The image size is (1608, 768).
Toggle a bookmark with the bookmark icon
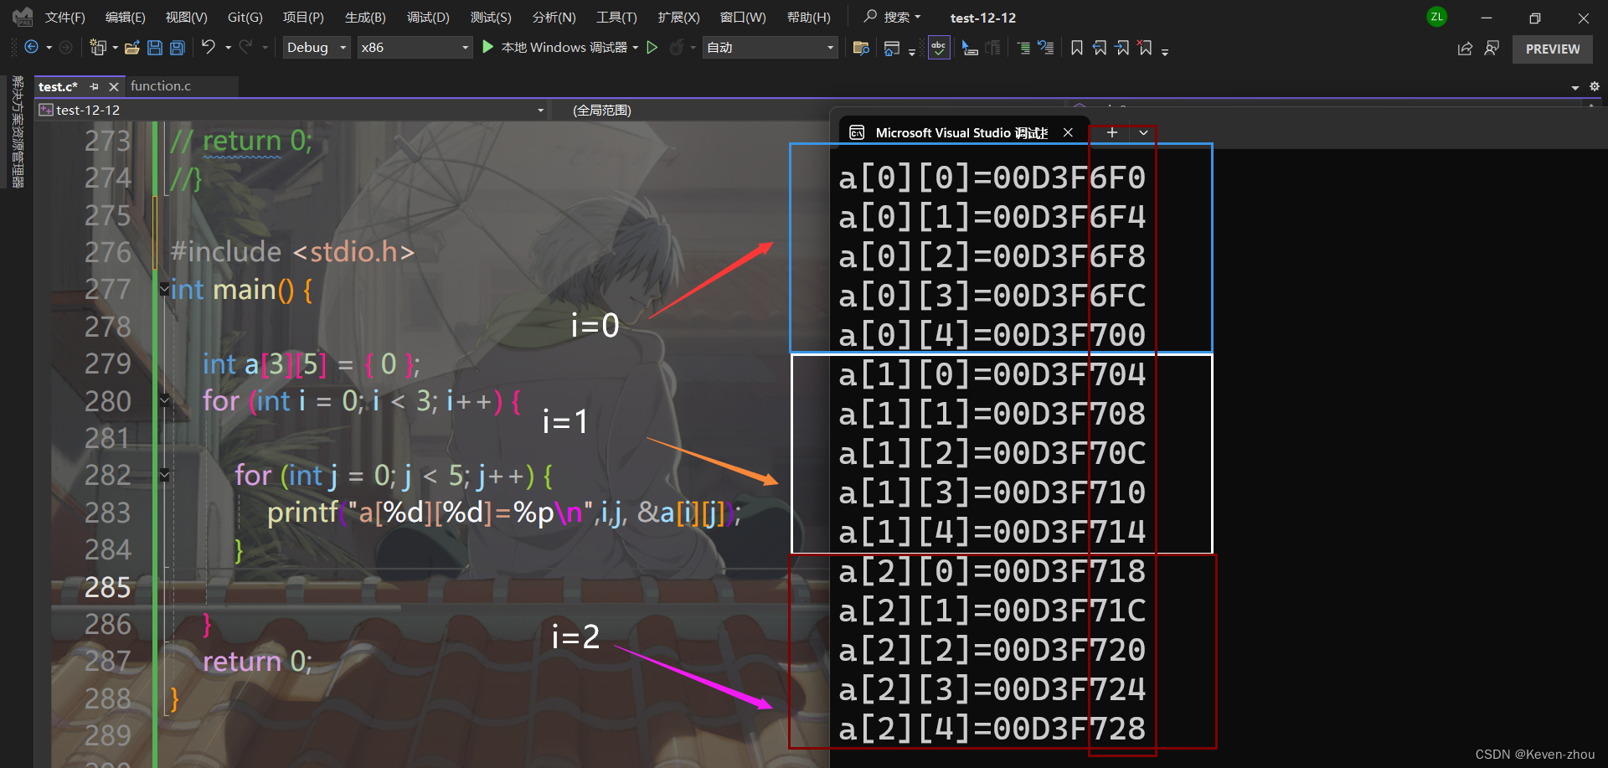[1077, 48]
